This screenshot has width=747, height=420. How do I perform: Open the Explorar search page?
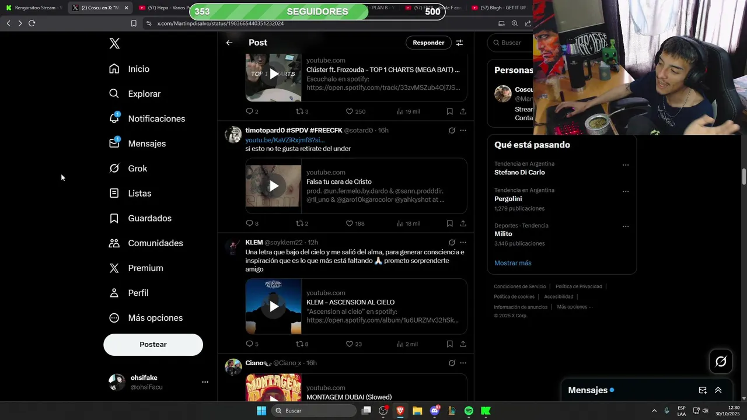click(x=134, y=94)
